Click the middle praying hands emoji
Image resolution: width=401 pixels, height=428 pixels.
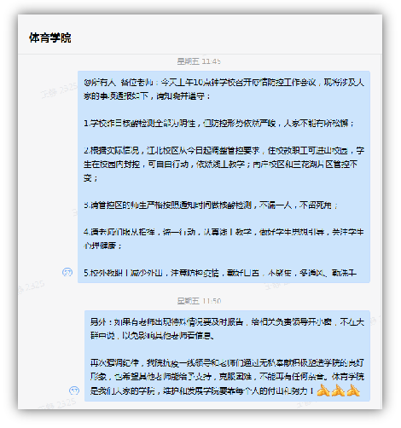coord(338,390)
